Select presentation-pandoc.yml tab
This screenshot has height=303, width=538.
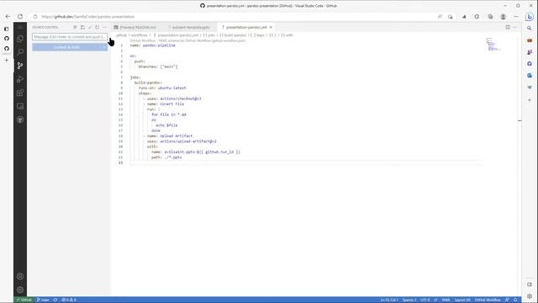[x=245, y=27]
